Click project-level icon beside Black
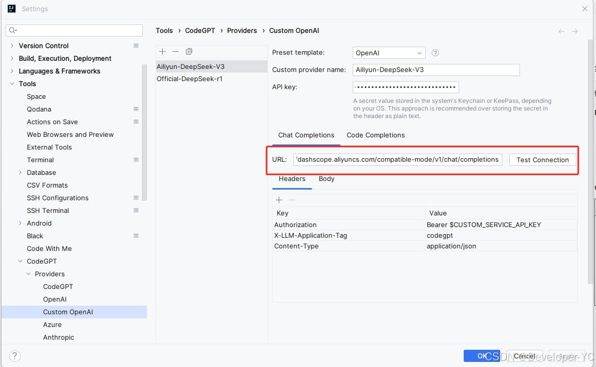 [x=136, y=236]
